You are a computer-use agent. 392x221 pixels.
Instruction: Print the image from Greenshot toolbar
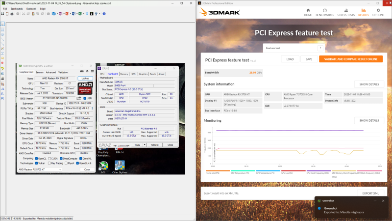(12, 14)
